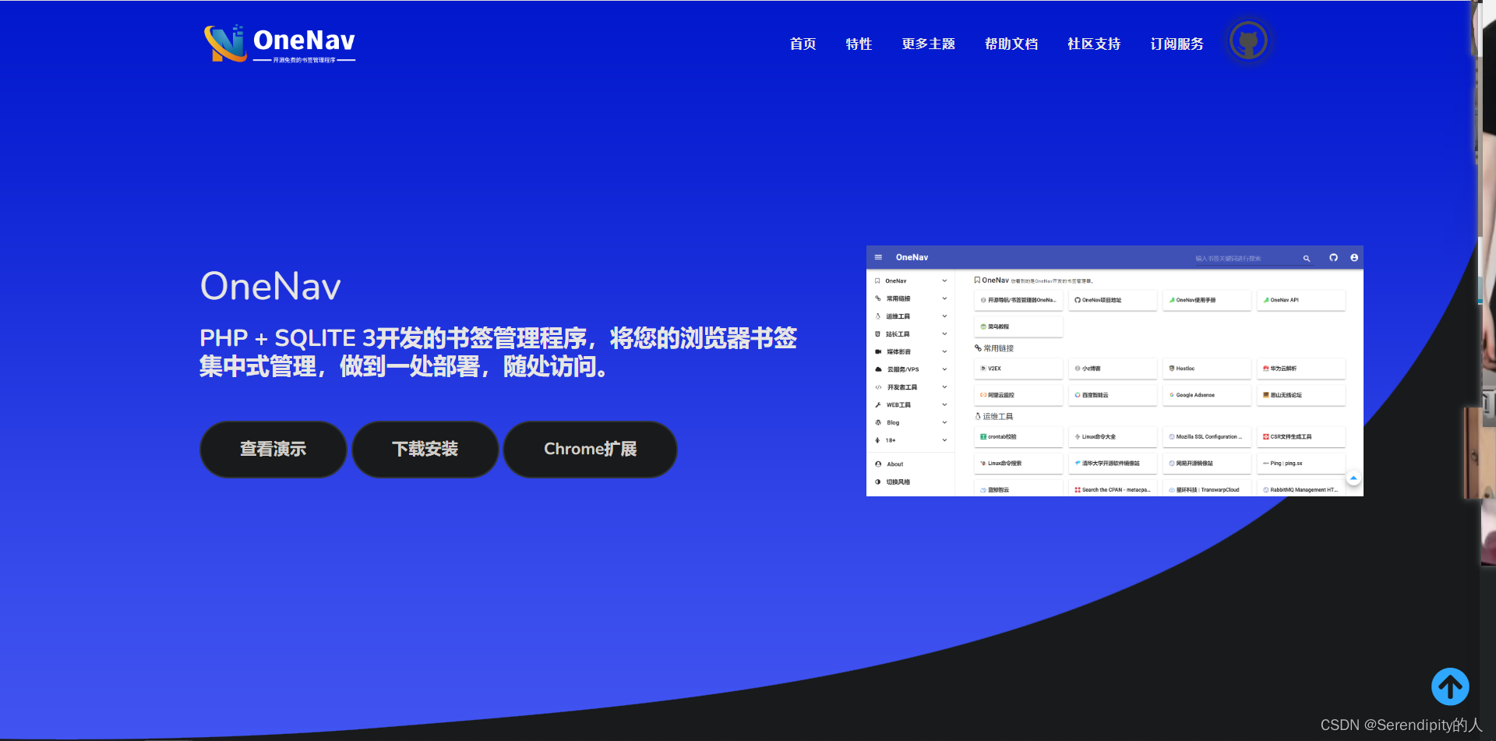Click the round GitHub cat icon in header

point(1248,41)
